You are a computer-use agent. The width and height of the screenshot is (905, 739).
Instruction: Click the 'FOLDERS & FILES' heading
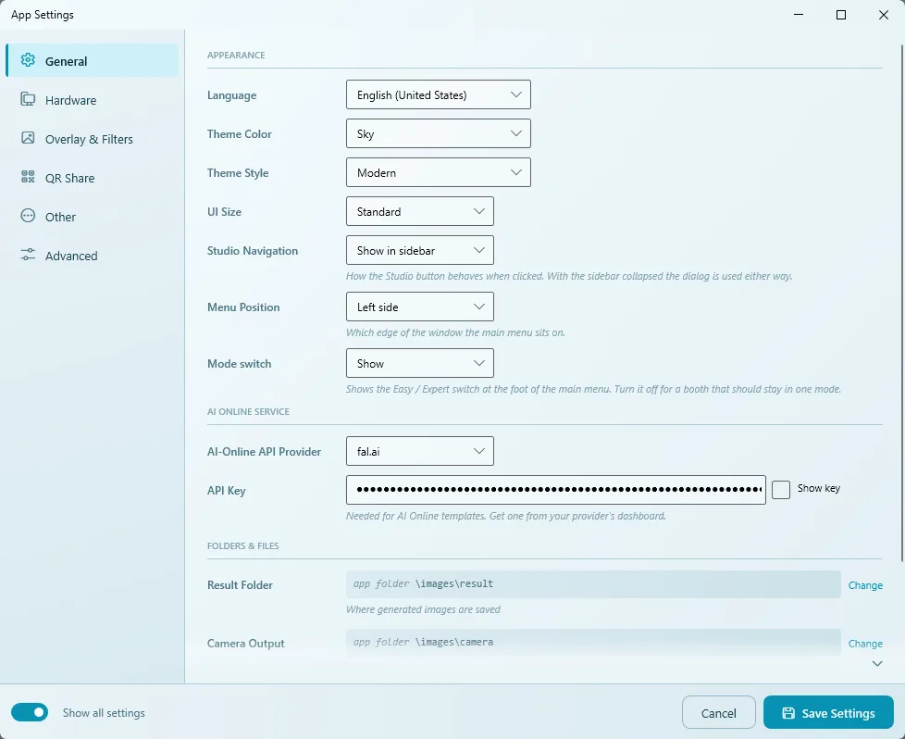(x=243, y=545)
